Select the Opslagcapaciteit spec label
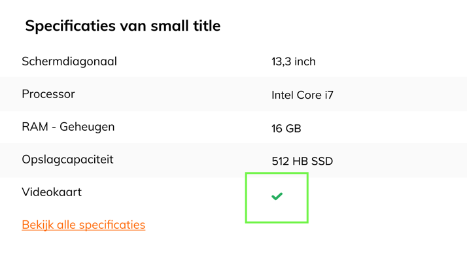Viewport: 467px width, 255px height. click(67, 160)
